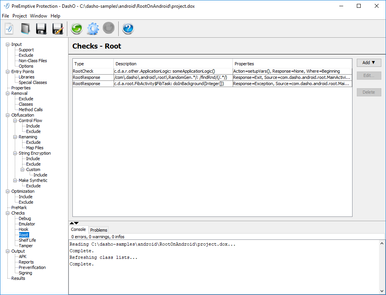Switch to the Problems tab

[98, 230]
